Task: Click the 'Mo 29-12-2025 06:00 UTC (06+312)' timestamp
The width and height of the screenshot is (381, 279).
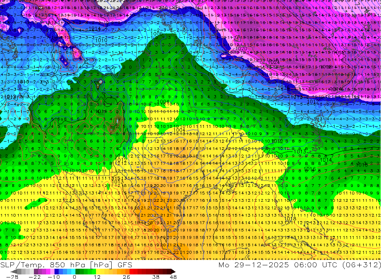Action: pyautogui.click(x=299, y=265)
